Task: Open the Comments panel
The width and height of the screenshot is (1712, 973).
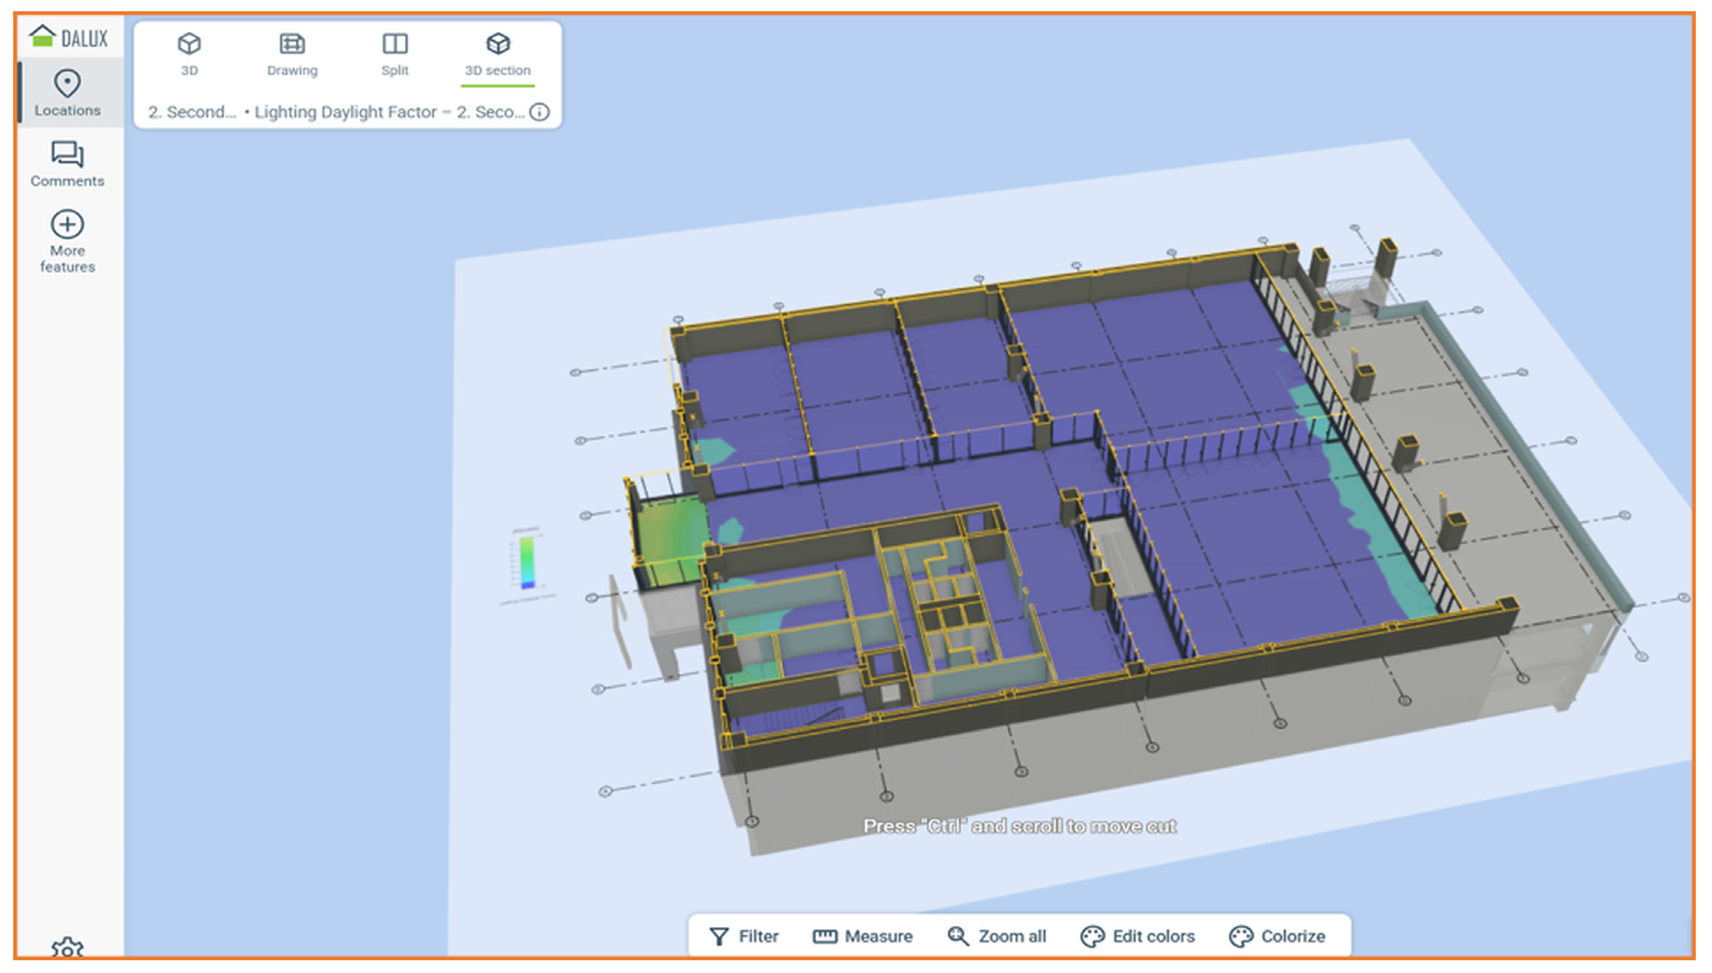Action: [x=68, y=164]
